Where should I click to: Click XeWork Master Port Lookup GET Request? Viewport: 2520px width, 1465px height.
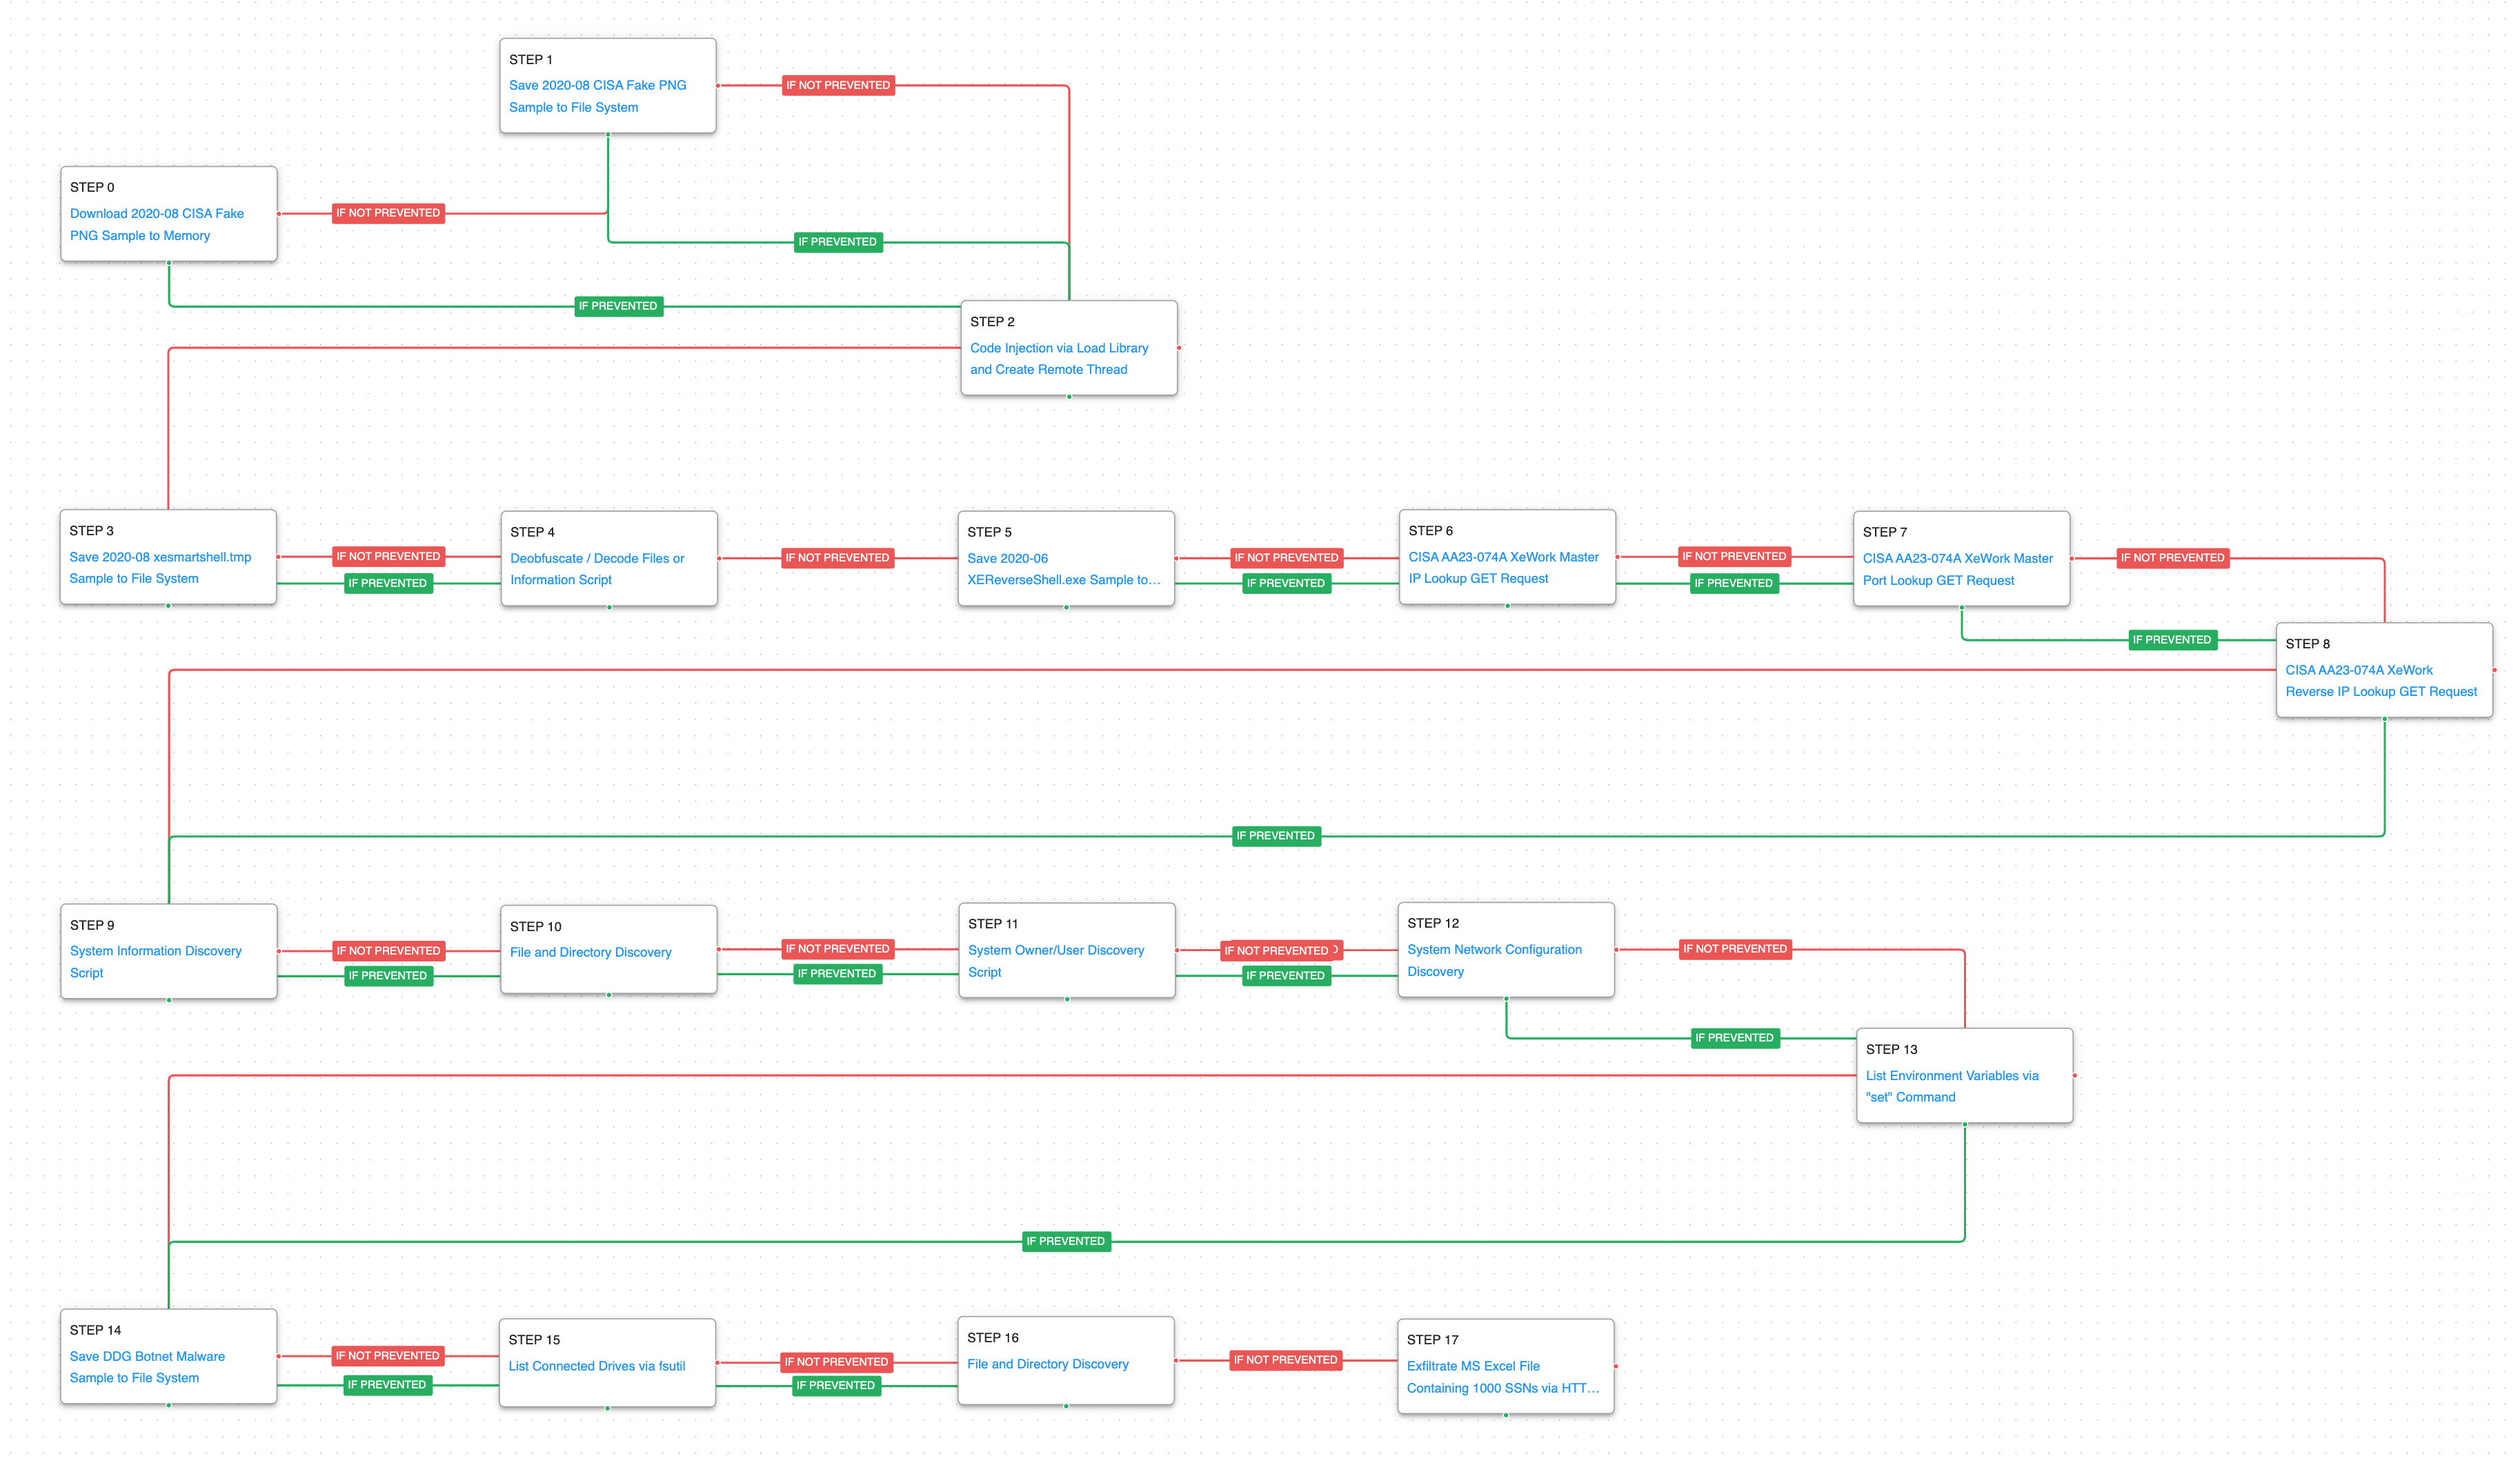(1957, 559)
